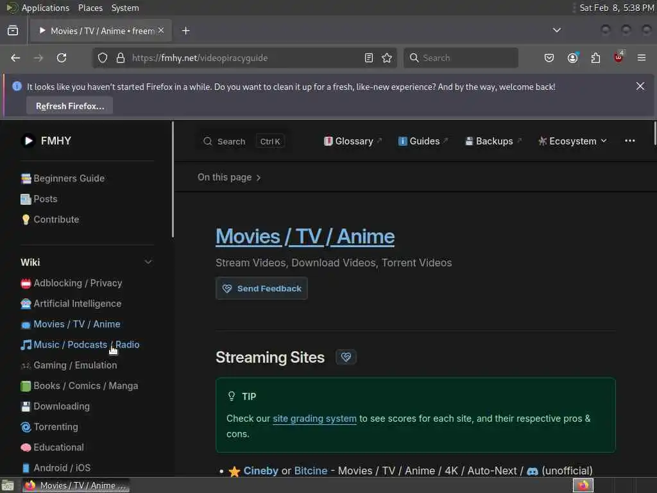
Task: Open the Pocket save icon
Action: (x=549, y=58)
